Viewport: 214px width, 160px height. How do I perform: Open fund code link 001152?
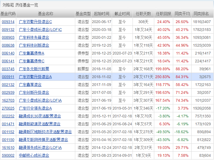(8, 132)
